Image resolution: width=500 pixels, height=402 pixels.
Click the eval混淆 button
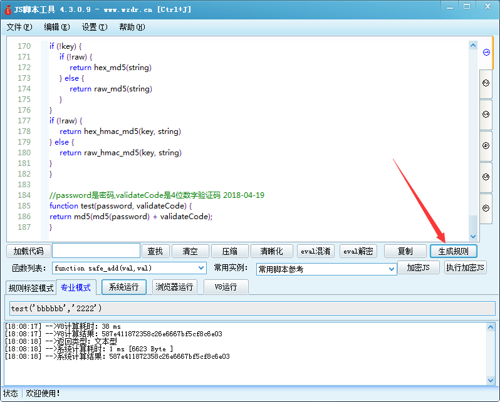(x=315, y=251)
